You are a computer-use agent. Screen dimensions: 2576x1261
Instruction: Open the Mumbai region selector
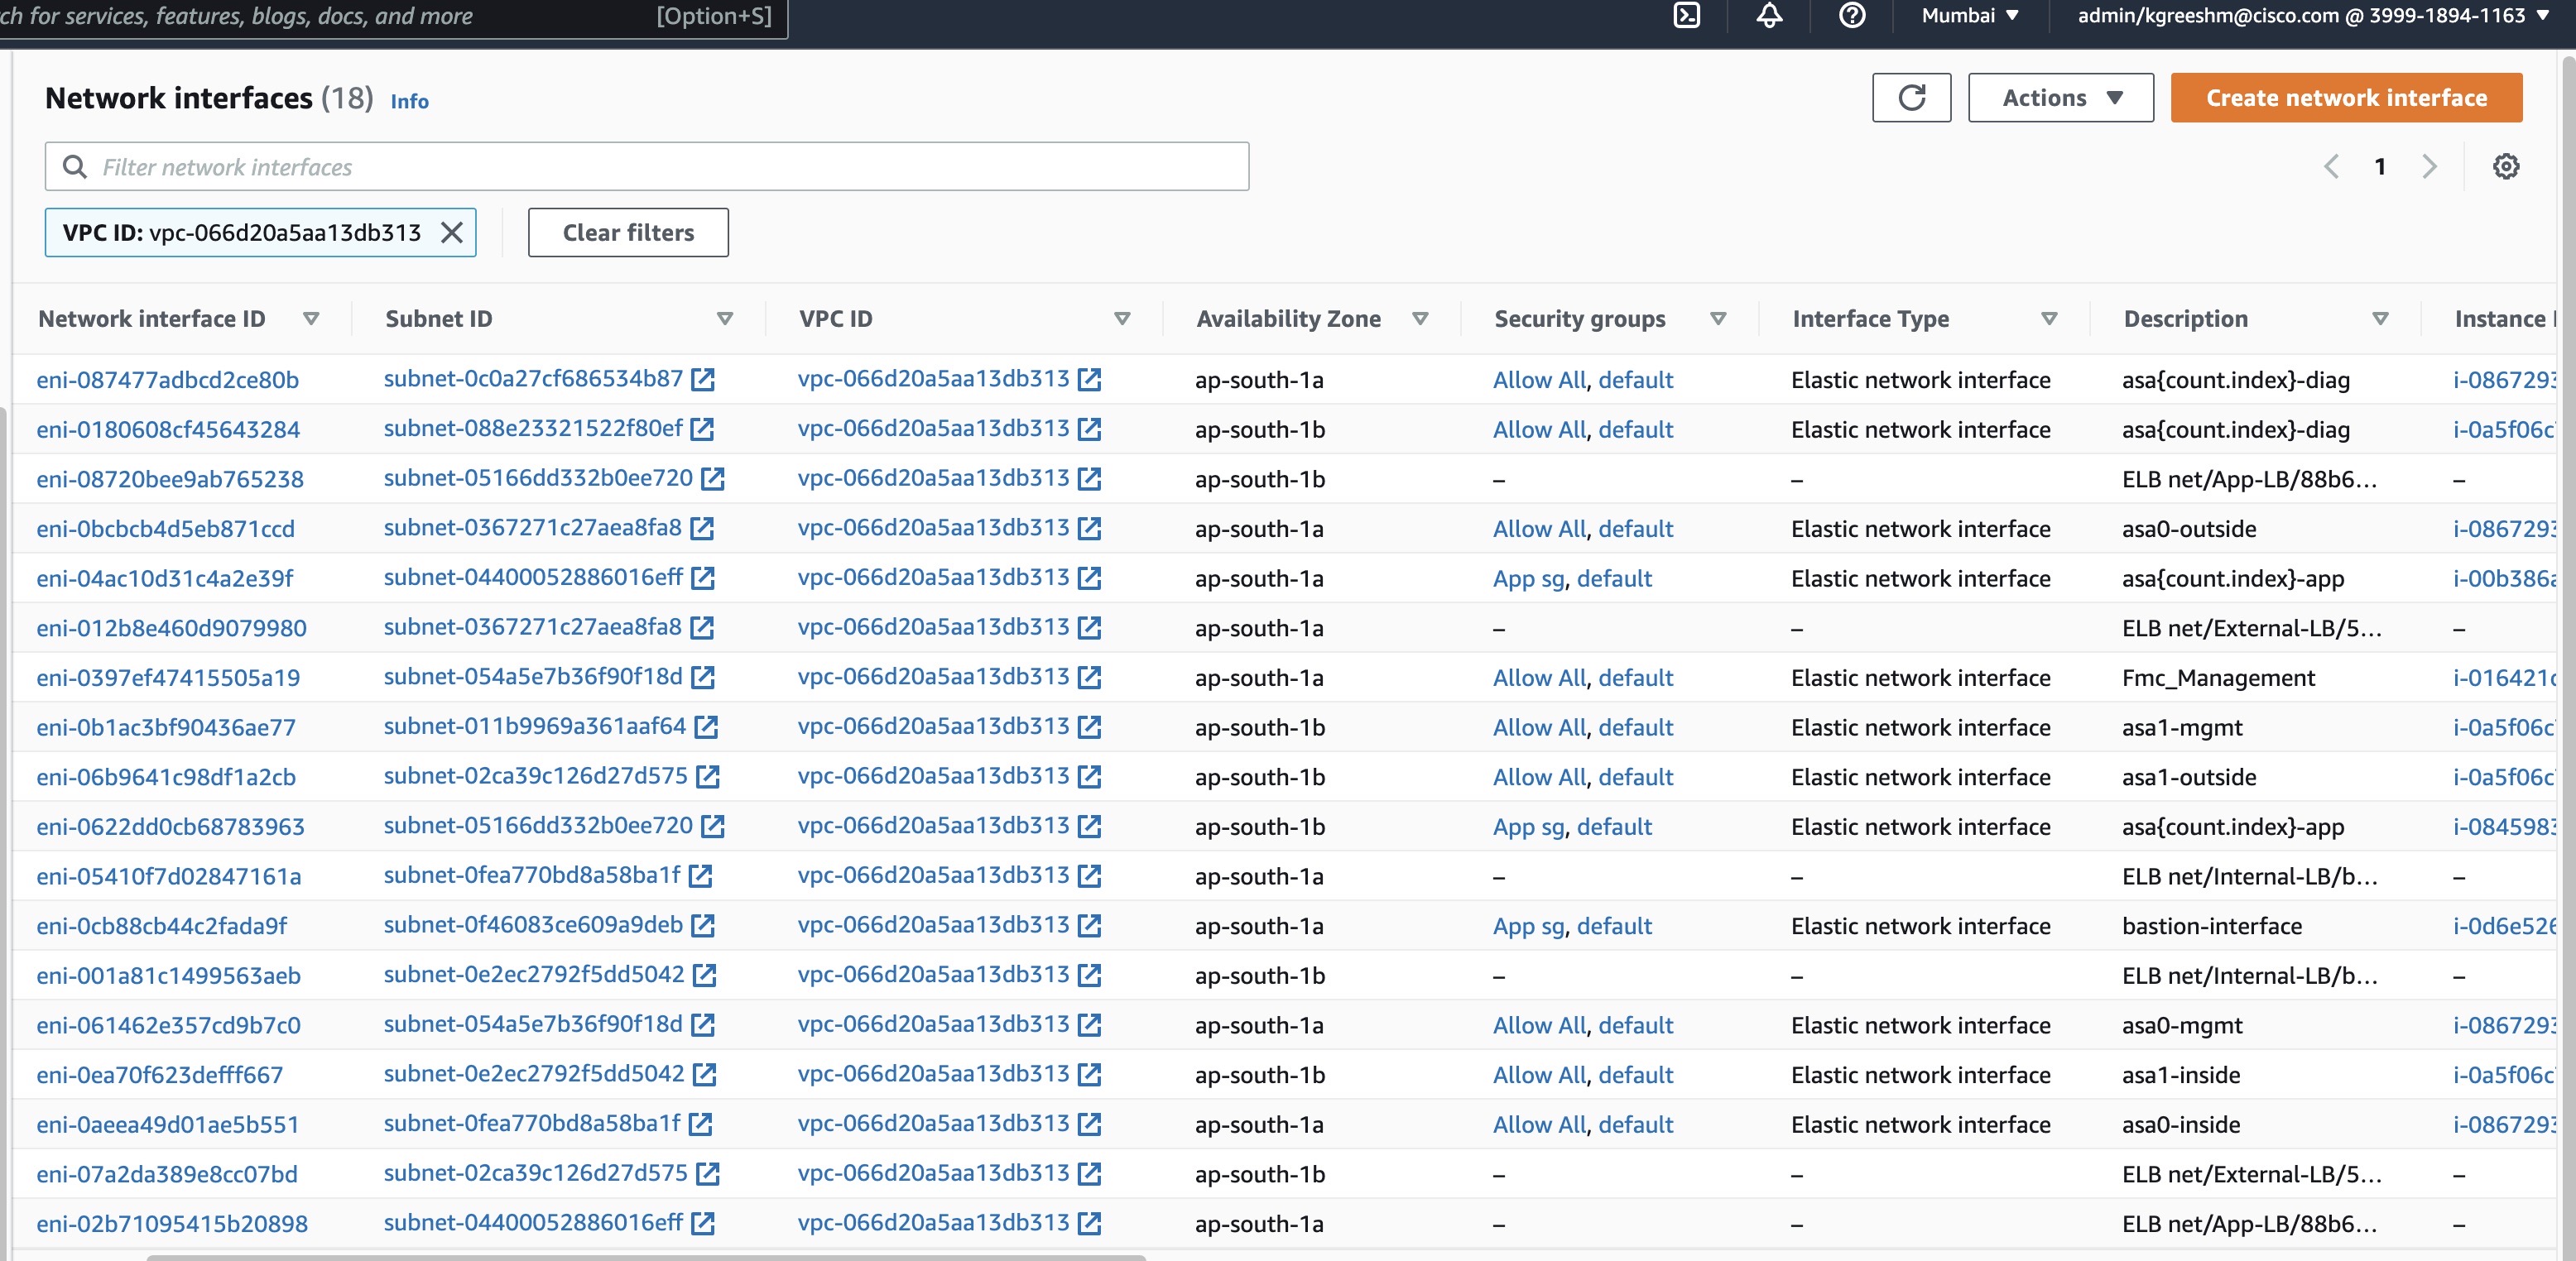pos(1970,15)
